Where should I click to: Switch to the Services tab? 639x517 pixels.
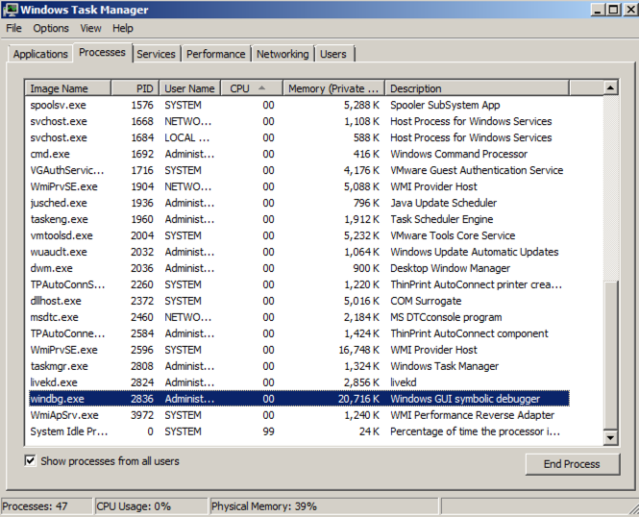point(156,54)
